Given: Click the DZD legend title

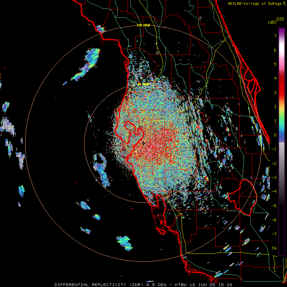Looking at the screenshot, I should [280, 19].
